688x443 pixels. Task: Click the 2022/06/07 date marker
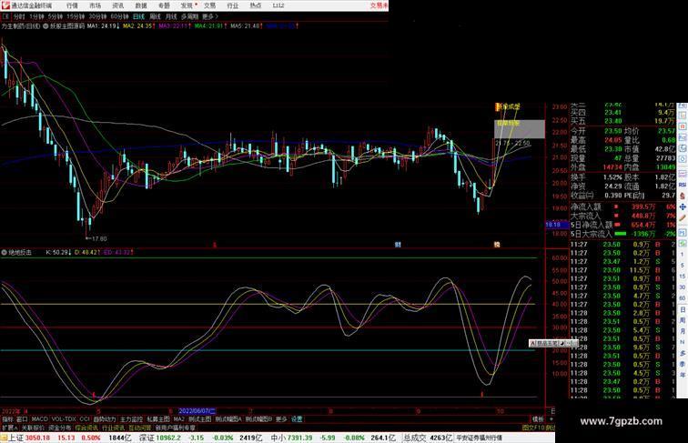(197, 411)
